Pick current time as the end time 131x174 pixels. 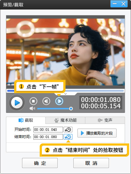coord(68,137)
